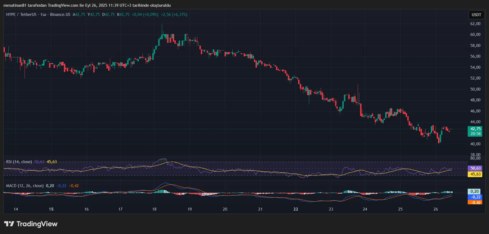Image resolution: width=489 pixels, height=234 pixels.
Task: Click the 62,00 price axis label
Action: coord(475,24)
